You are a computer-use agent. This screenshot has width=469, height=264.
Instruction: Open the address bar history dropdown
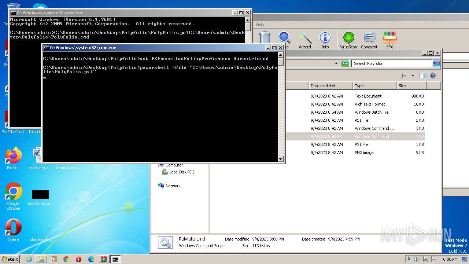click(336, 63)
